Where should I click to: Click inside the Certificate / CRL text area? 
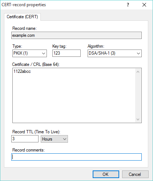pyautogui.click(x=74, y=95)
